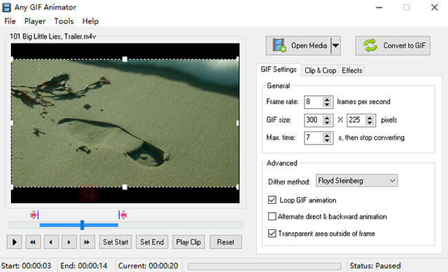Click the video preview footprint image
The width and height of the screenshot is (448, 272).
[125, 123]
